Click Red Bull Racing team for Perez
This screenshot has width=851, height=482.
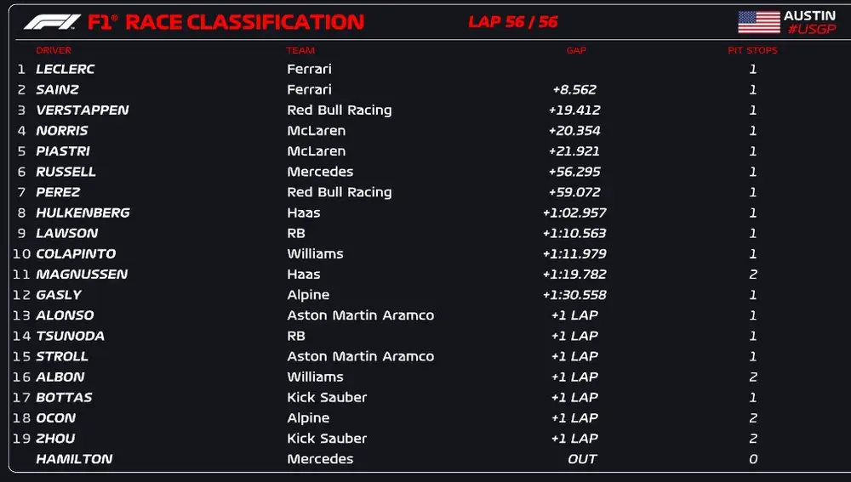coord(340,192)
